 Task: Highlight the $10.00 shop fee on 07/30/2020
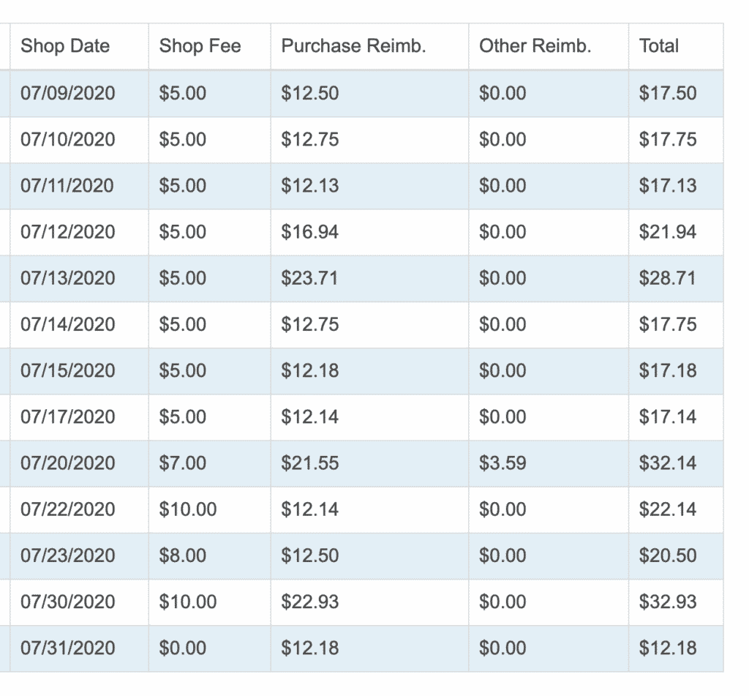pyautogui.click(x=188, y=602)
